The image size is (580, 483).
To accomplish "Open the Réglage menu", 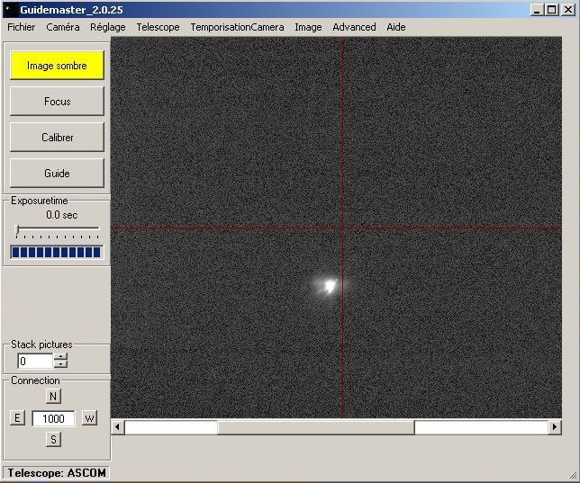I will [108, 27].
